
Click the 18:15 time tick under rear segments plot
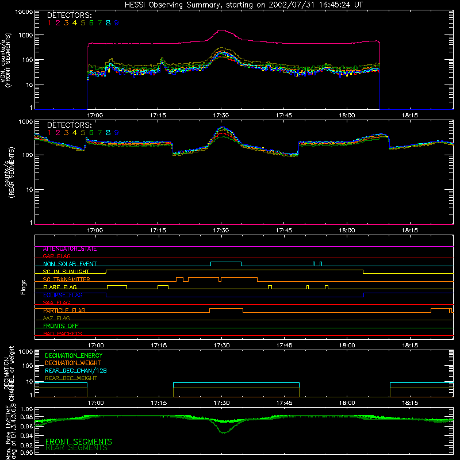(x=409, y=231)
